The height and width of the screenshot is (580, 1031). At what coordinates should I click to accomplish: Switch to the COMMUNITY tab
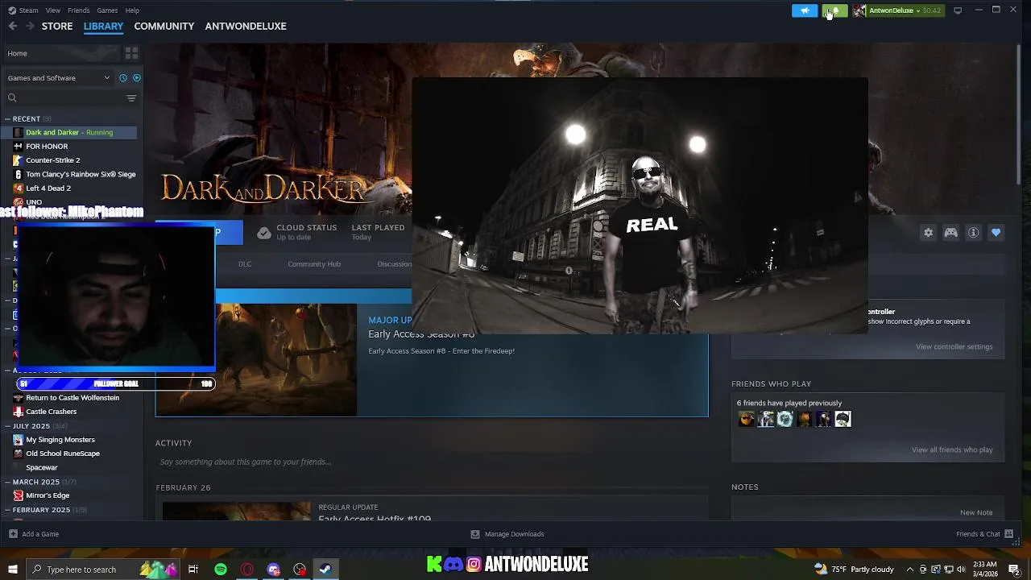(164, 26)
